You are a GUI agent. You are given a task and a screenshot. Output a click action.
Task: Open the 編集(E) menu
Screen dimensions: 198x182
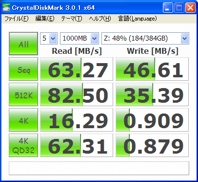tap(45, 19)
